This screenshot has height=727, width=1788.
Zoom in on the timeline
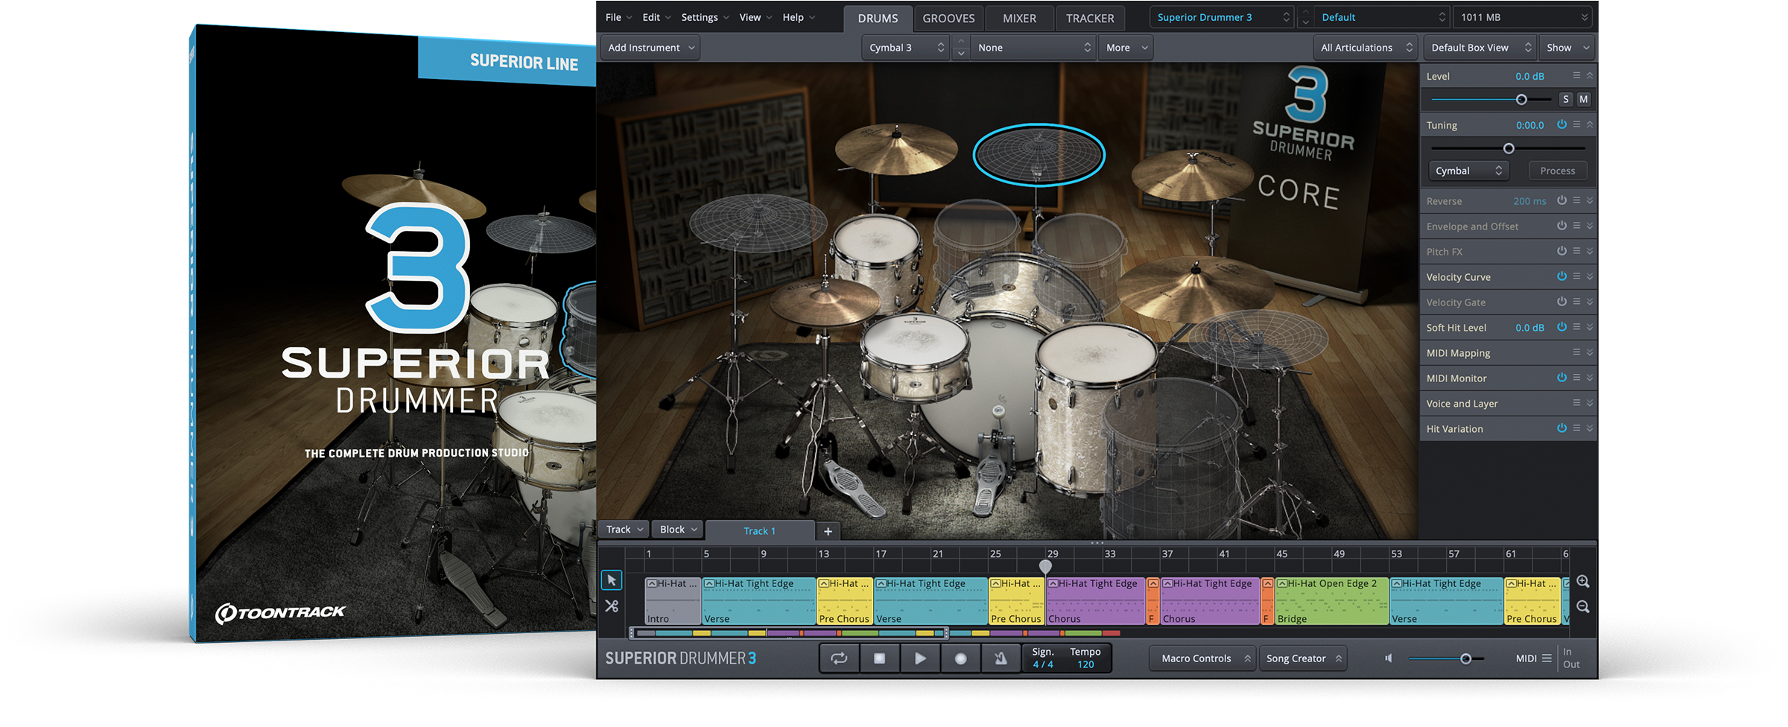pyautogui.click(x=1583, y=582)
